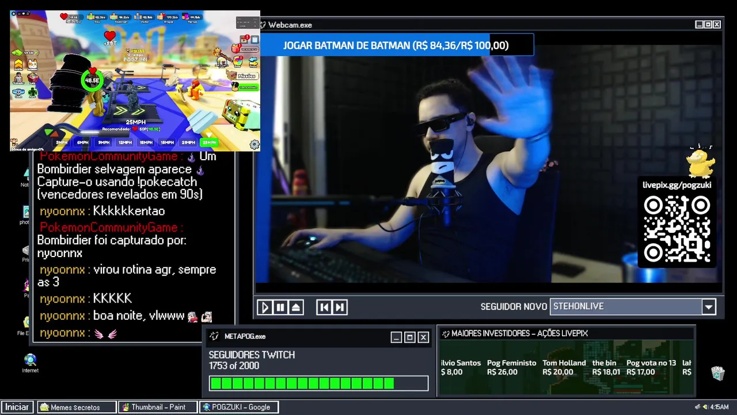Select the green 25MPH treadmill speed
Image resolution: width=737 pixels, height=415 pixels.
209,142
